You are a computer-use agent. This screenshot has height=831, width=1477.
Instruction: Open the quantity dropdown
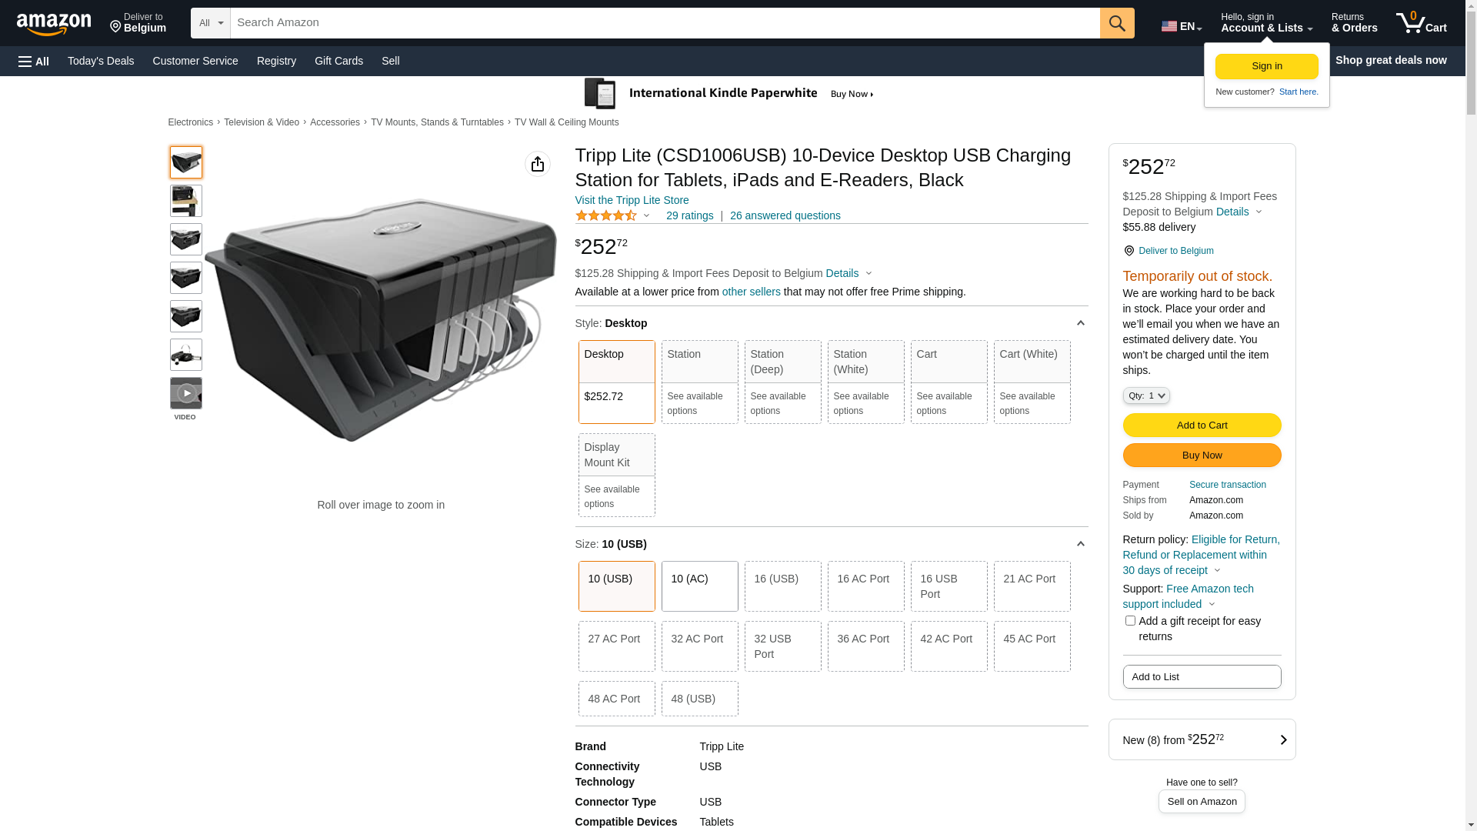pos(1145,395)
